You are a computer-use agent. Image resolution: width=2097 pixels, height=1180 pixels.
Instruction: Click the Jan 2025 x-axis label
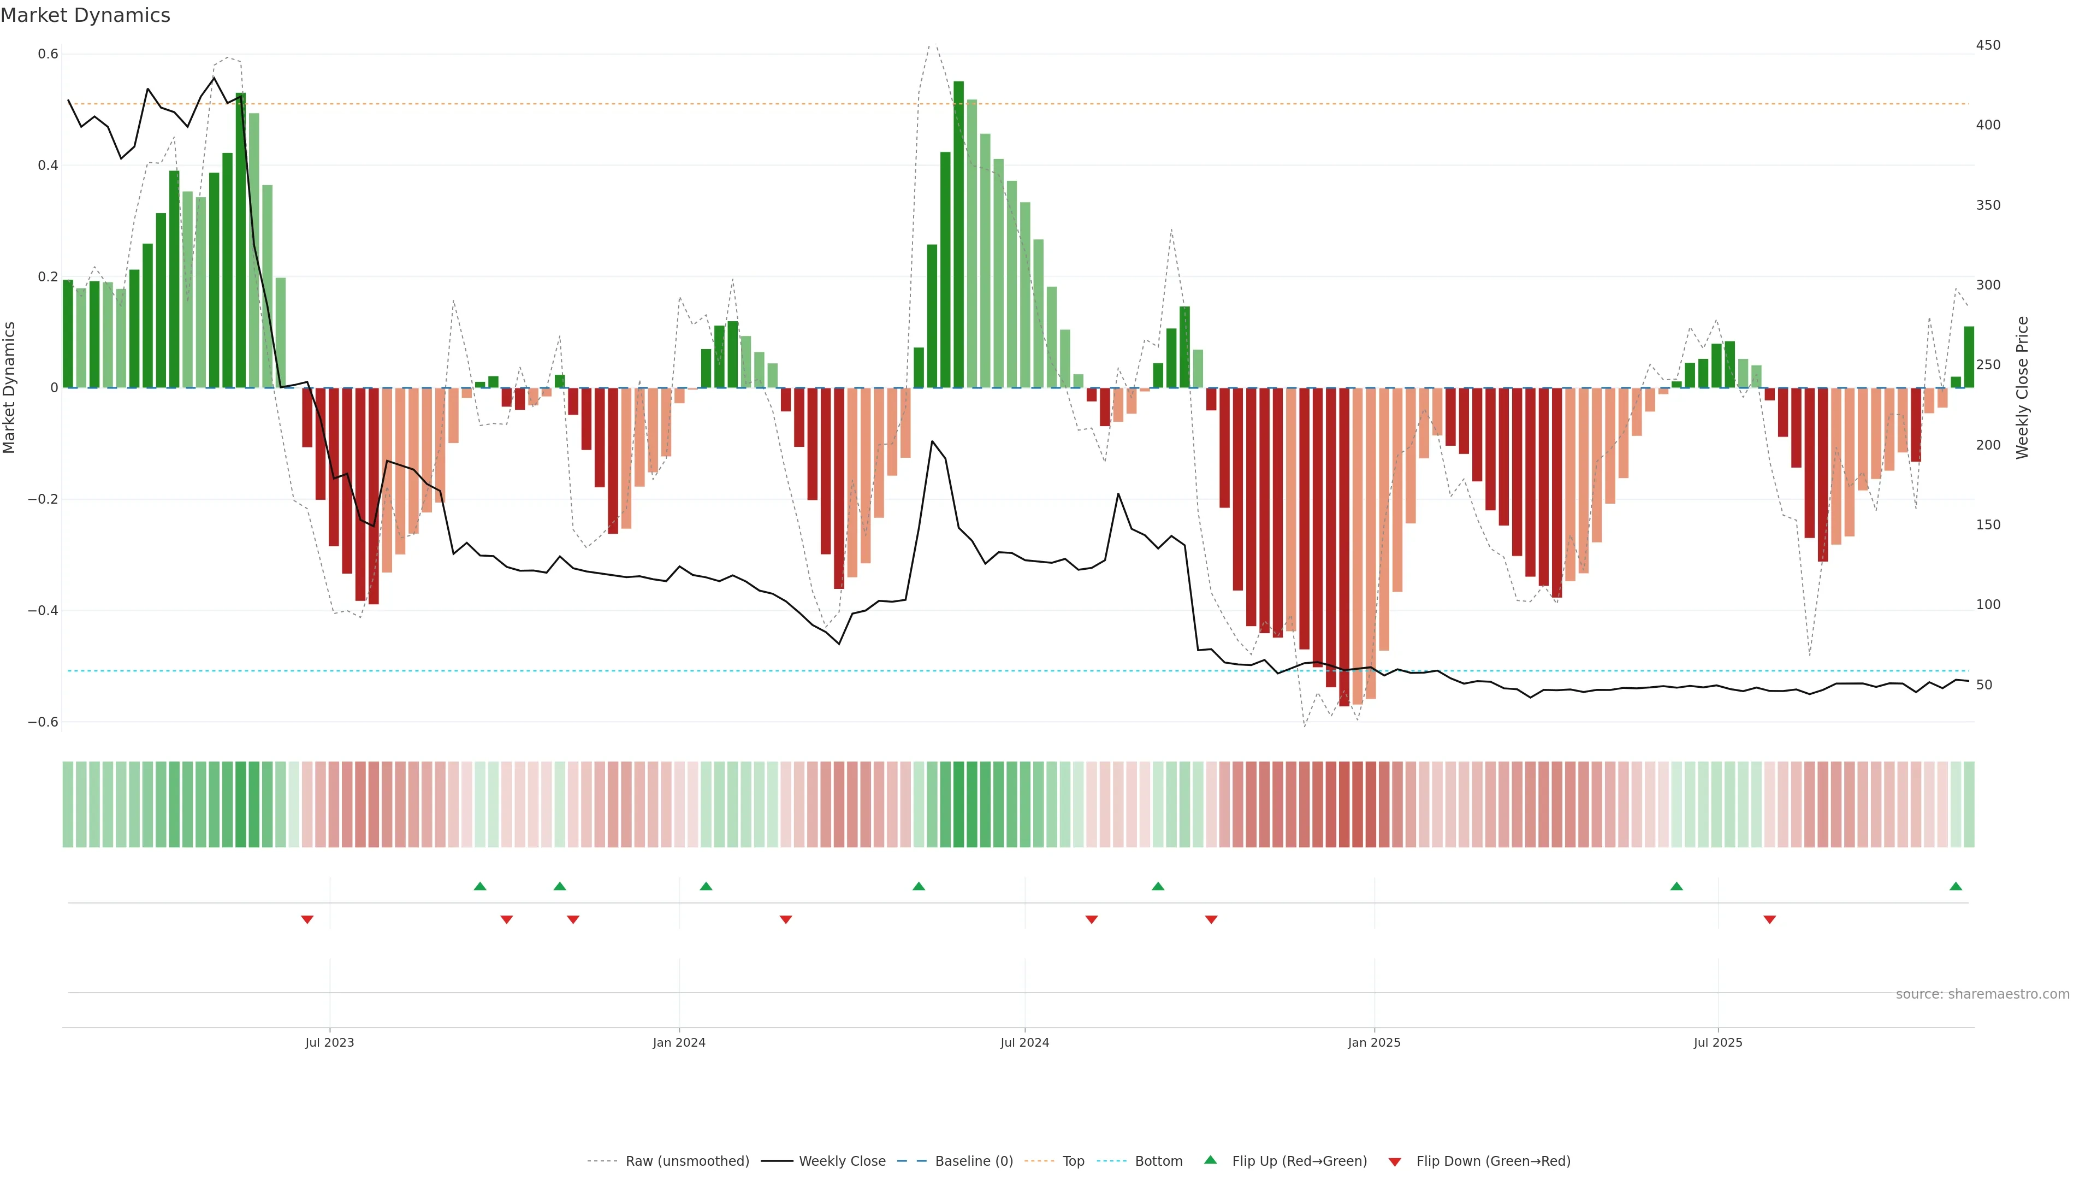pos(1373,1042)
